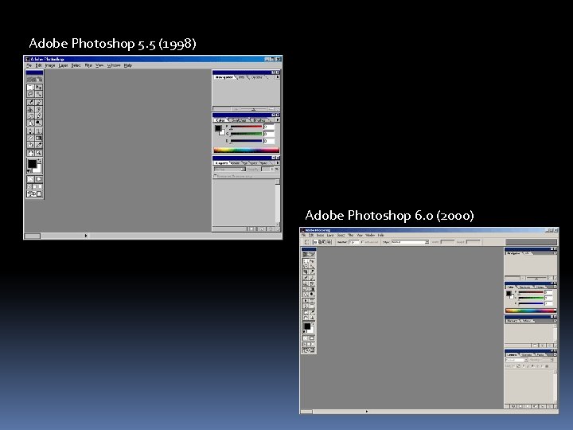Click Jump to ImageReady in Photoshop 5.5 toolbox

click(35, 194)
